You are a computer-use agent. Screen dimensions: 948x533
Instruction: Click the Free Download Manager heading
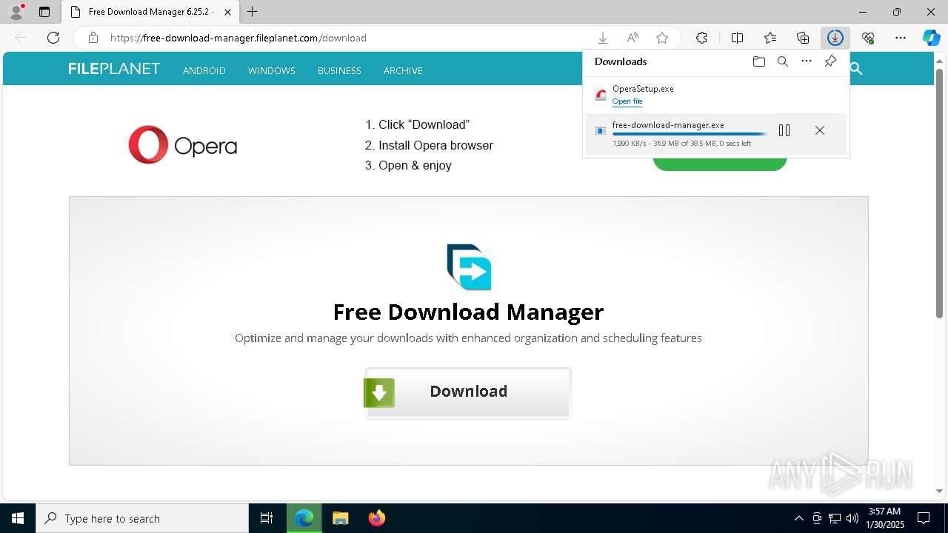click(468, 312)
